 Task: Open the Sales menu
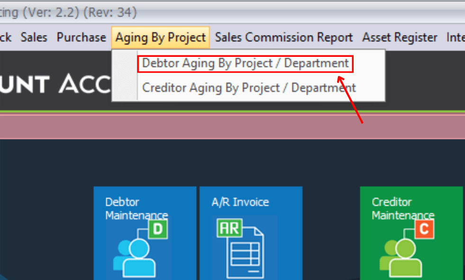(x=33, y=37)
